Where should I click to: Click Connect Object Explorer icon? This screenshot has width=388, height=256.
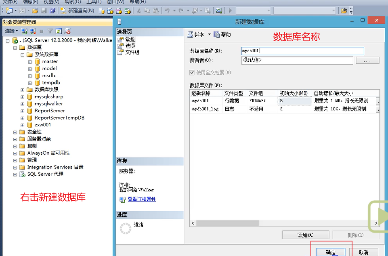click(x=24, y=31)
